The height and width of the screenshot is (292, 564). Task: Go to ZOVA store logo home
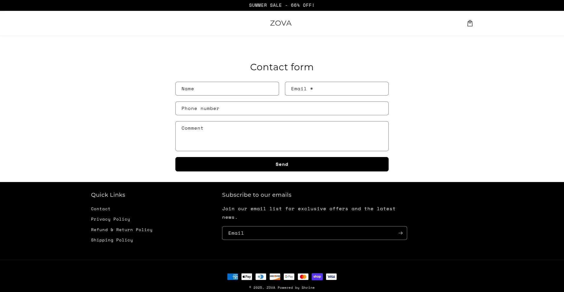tap(281, 23)
